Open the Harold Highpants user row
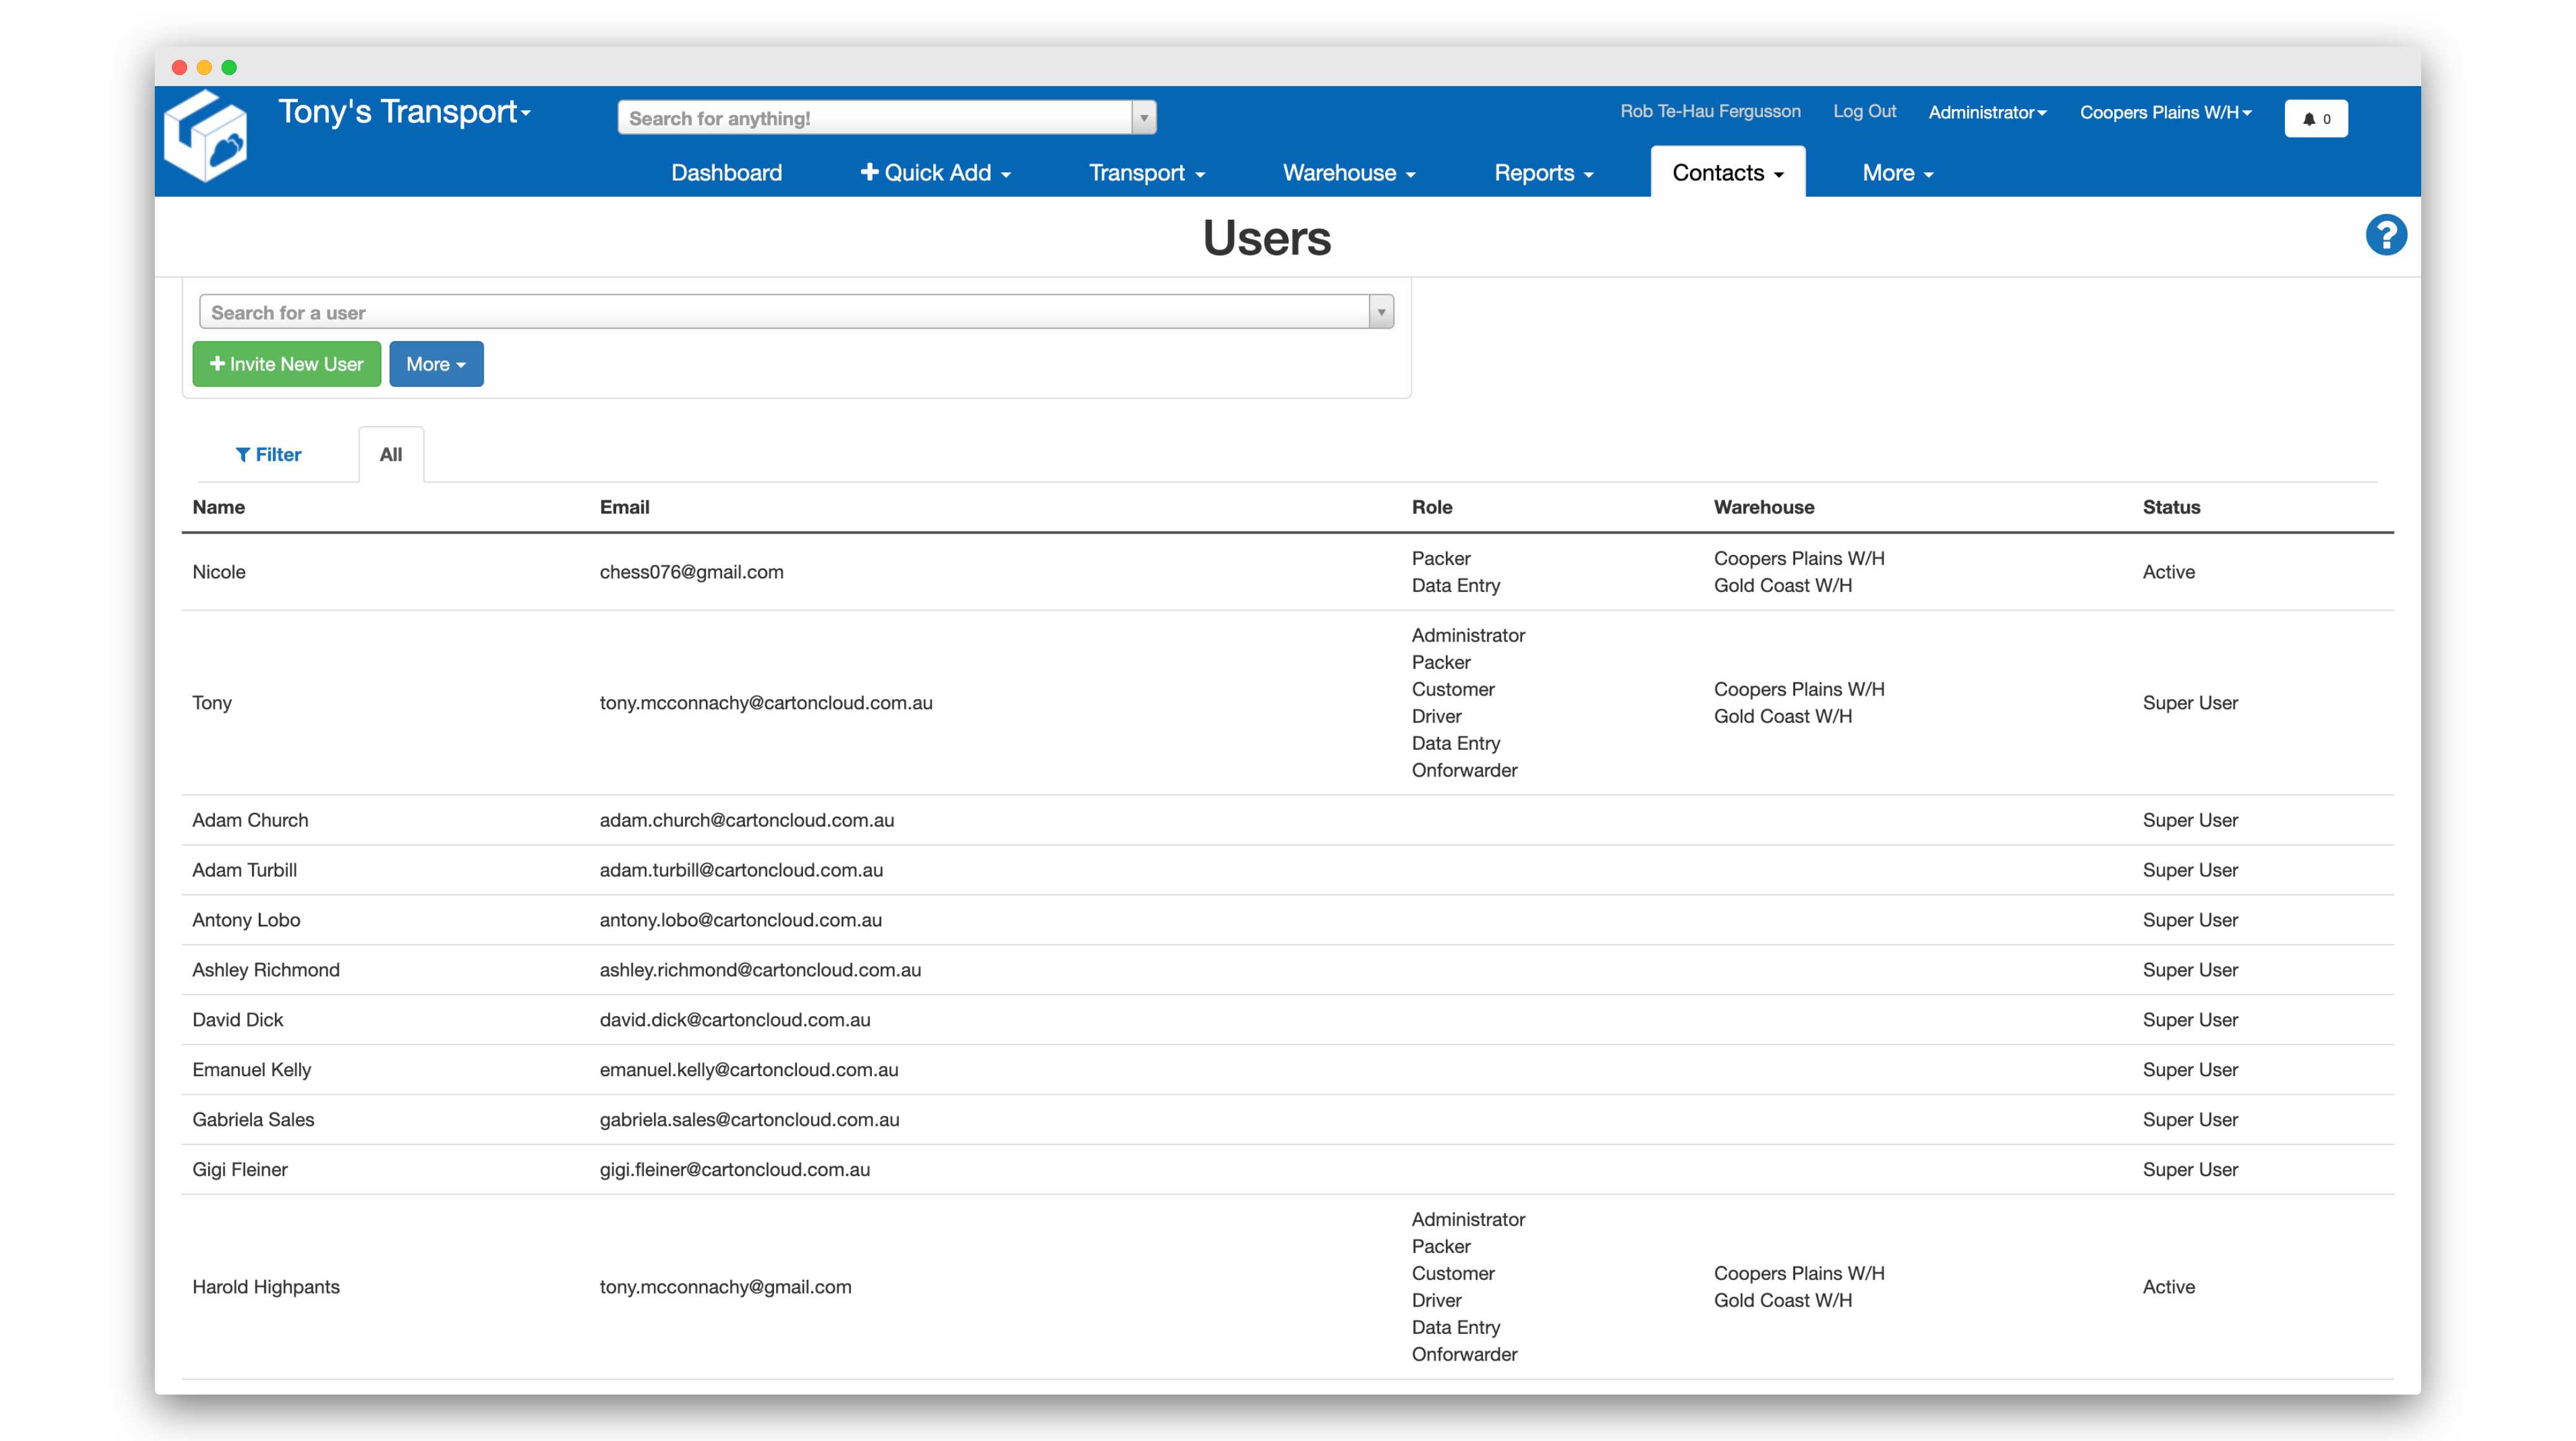Viewport: 2576px width, 1441px height. (x=266, y=1286)
